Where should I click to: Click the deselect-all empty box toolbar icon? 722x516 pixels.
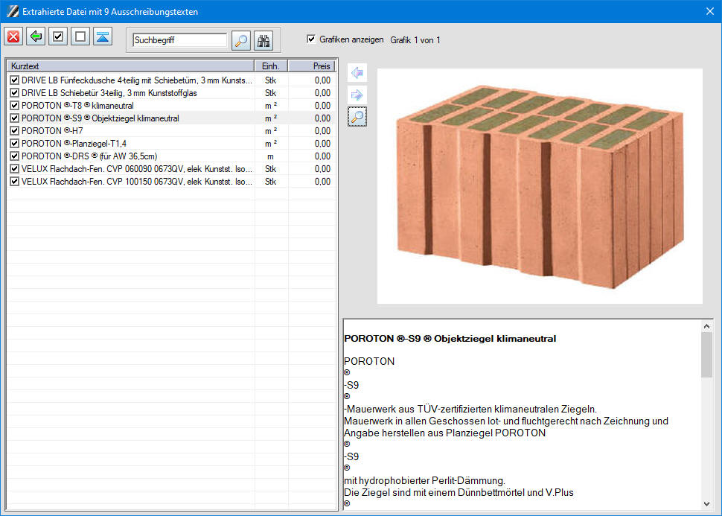click(80, 36)
